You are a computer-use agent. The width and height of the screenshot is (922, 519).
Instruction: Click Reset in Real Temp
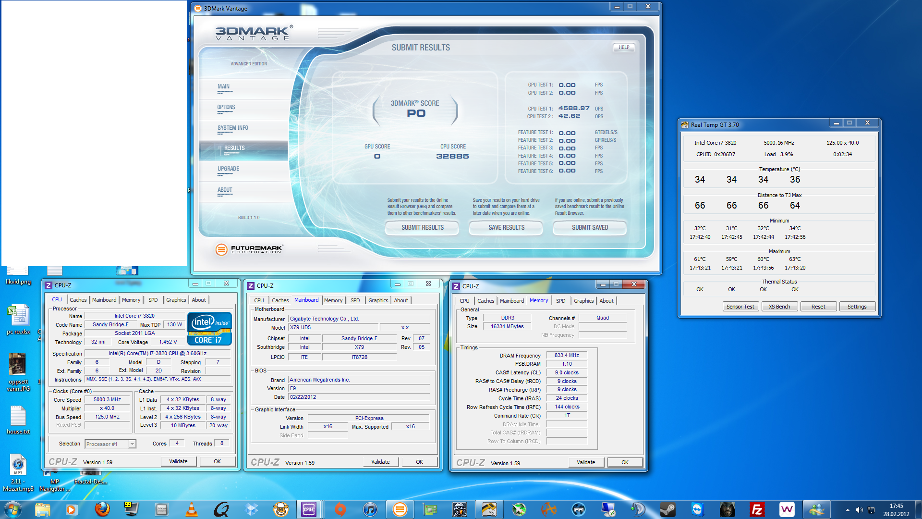tap(818, 307)
